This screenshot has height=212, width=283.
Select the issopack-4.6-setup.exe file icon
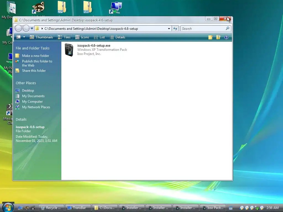[69, 50]
